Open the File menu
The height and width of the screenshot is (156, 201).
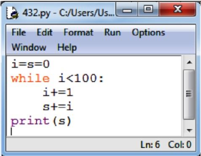(x=19, y=32)
